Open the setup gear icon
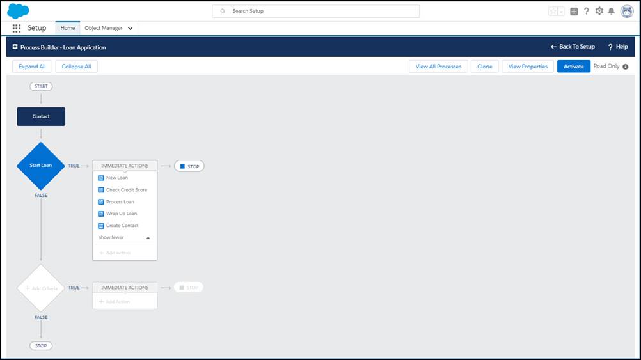This screenshot has width=641, height=360. coord(599,11)
